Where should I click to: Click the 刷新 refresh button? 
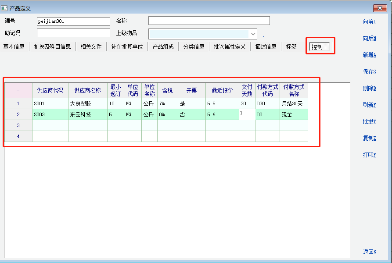[x=369, y=105]
